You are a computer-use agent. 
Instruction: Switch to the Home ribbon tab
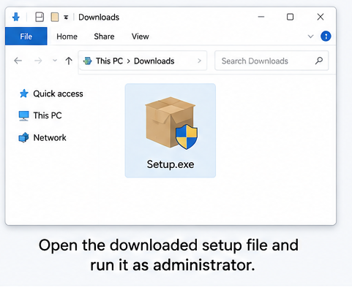coord(67,37)
